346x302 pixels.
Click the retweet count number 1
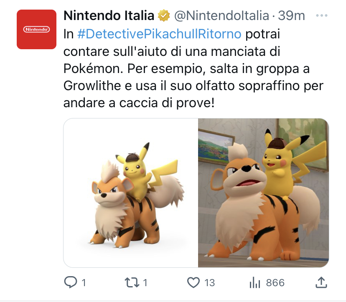click(x=145, y=283)
